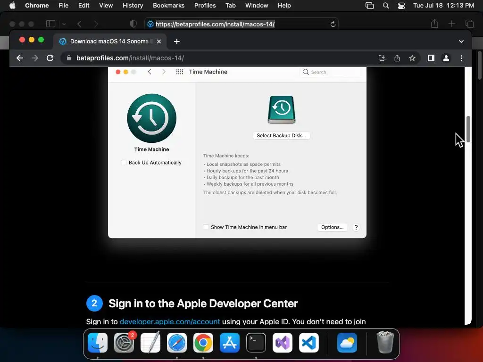Reload the betaprofiles page in Chrome
This screenshot has height=362, width=483.
pyautogui.click(x=50, y=58)
